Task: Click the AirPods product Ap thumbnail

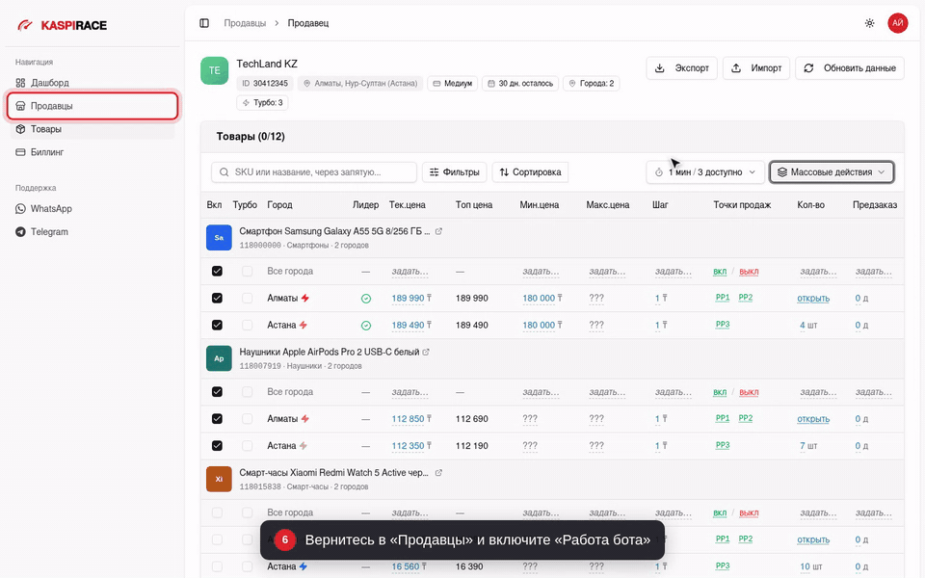Action: coord(219,358)
